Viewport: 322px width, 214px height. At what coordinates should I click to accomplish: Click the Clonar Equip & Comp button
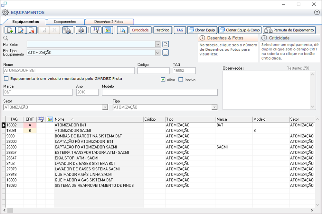tap(240, 30)
